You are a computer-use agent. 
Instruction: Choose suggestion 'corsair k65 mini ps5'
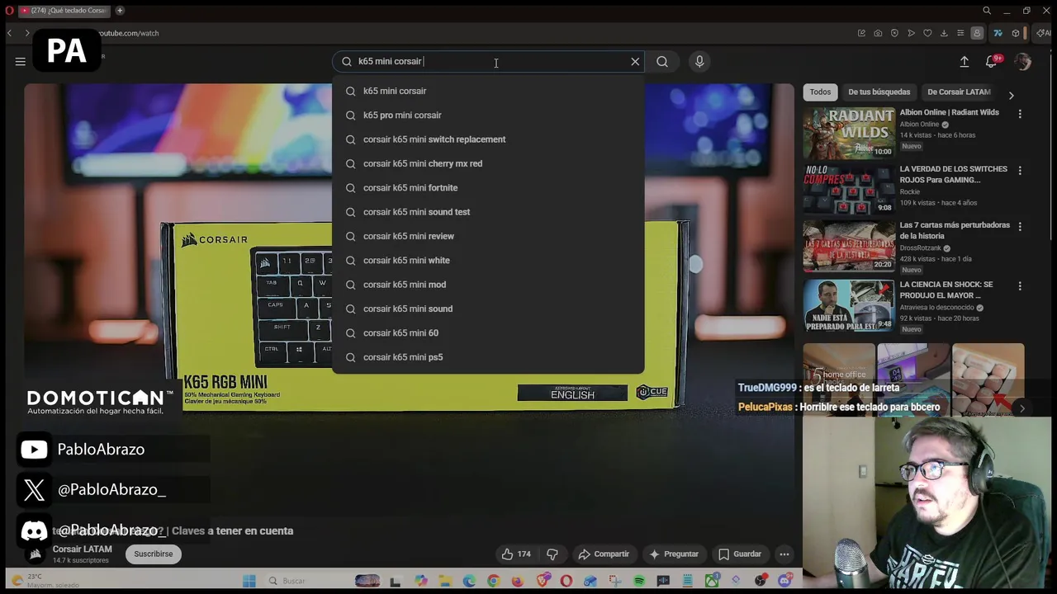click(x=488, y=357)
